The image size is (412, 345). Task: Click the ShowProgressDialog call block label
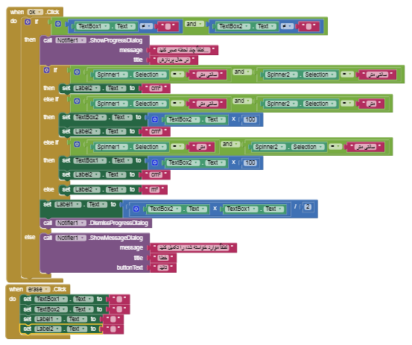[x=116, y=40]
